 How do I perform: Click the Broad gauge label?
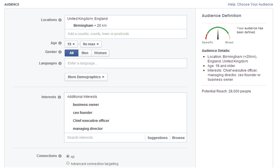[x=229, y=42]
